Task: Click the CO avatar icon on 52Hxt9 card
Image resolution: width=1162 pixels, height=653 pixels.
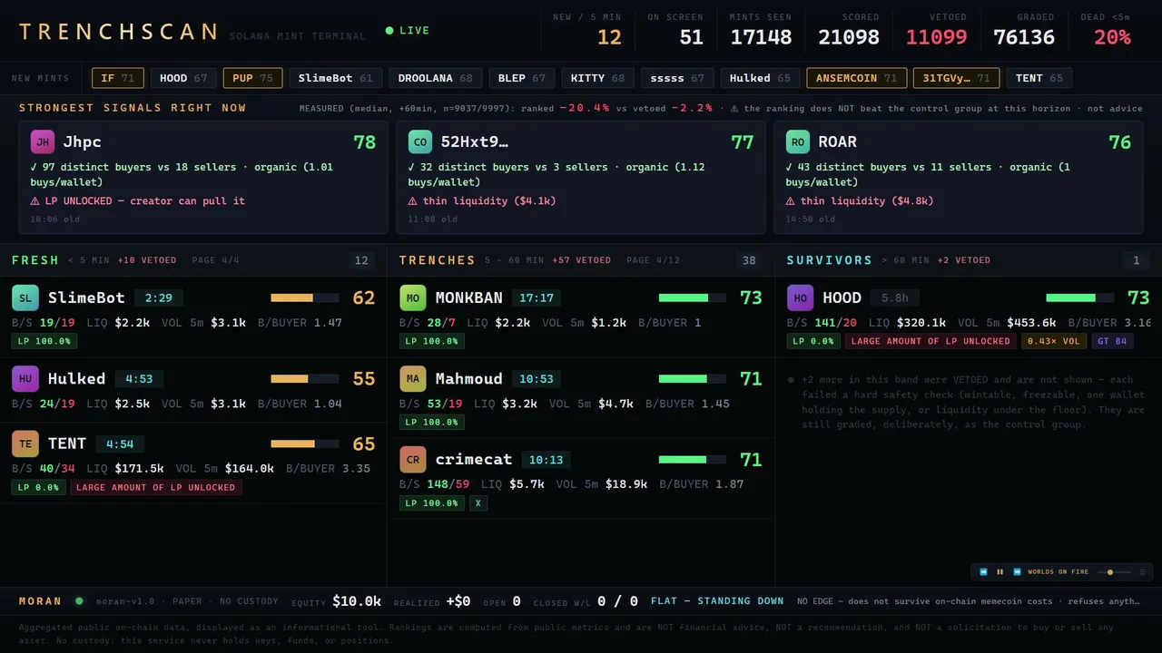Action: click(420, 142)
